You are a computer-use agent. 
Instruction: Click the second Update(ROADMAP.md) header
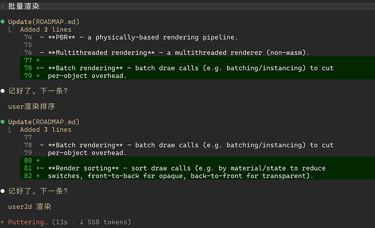[44, 122]
